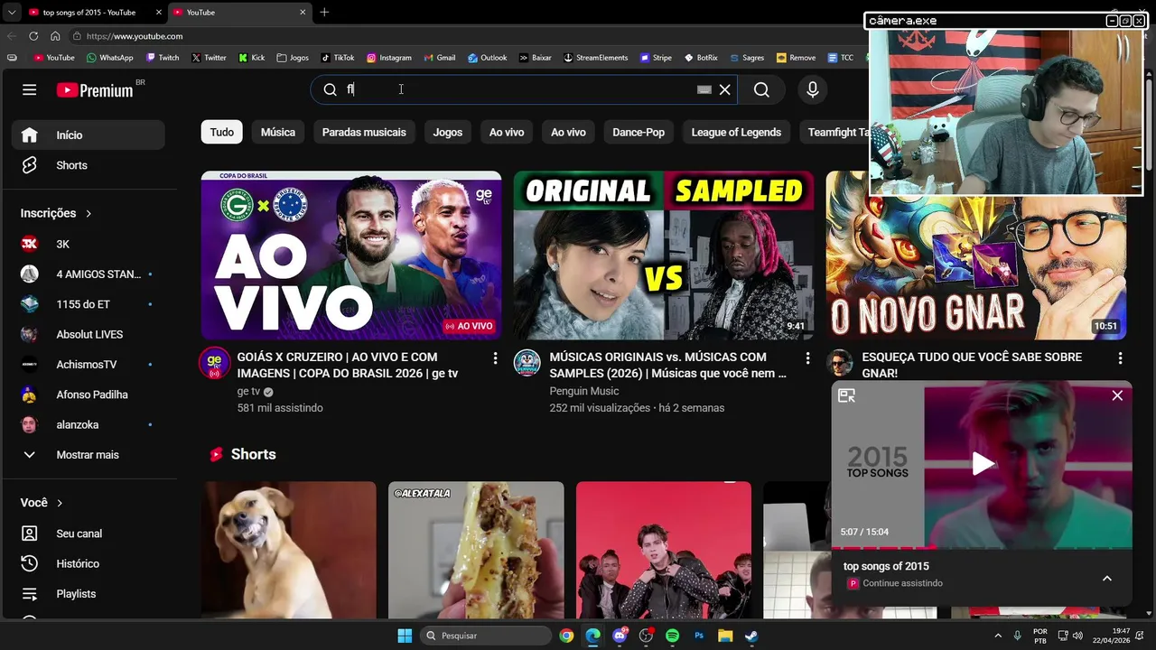Open Absolut LIVES channel

88,334
